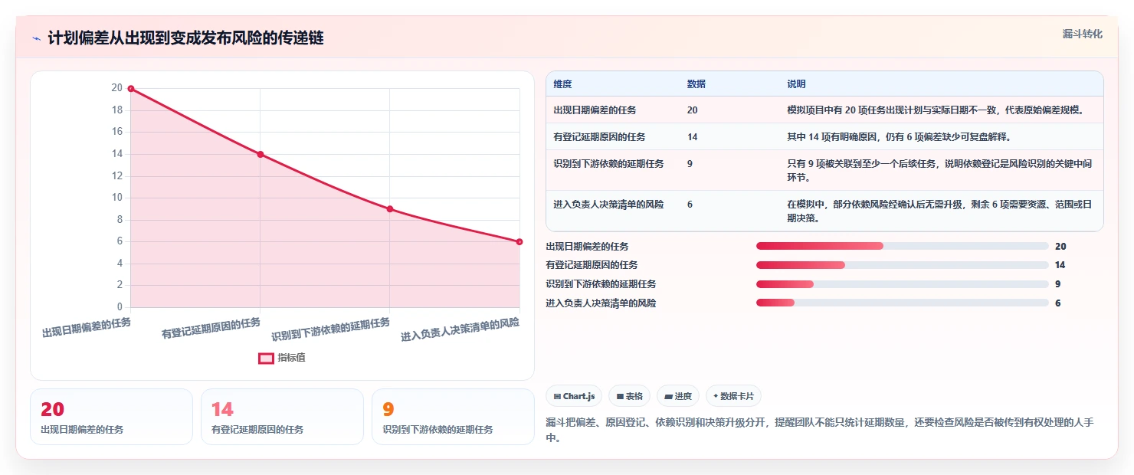This screenshot has width=1134, height=475.
Task: Click progress row label 出现日期偏差的任务
Action: (587, 247)
